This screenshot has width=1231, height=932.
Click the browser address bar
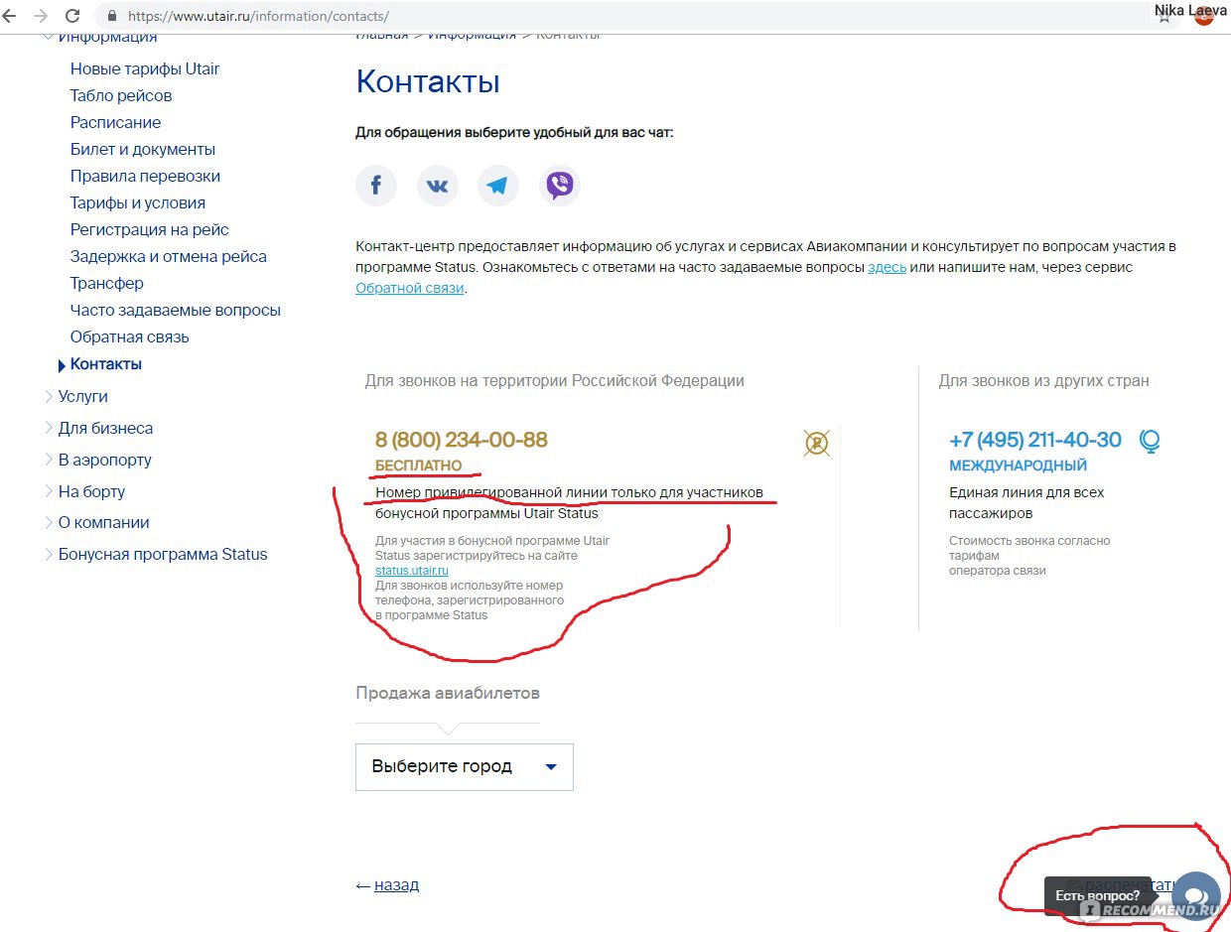[596, 16]
